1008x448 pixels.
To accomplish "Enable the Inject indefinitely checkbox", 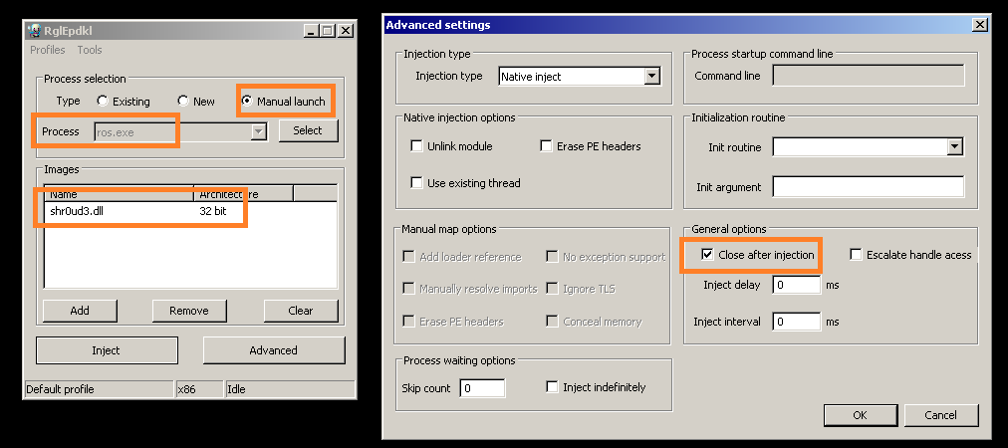I will [x=553, y=387].
